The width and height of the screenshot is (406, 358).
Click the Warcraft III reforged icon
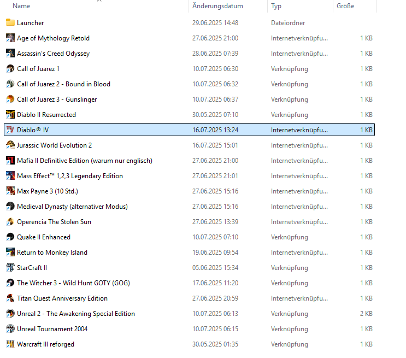pyautogui.click(x=10, y=344)
